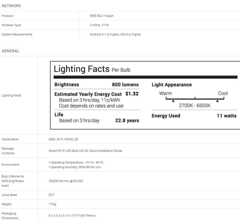Click the 170g weight value
Image resolution: width=240 pixels, height=224 pixels.
pos(52,204)
